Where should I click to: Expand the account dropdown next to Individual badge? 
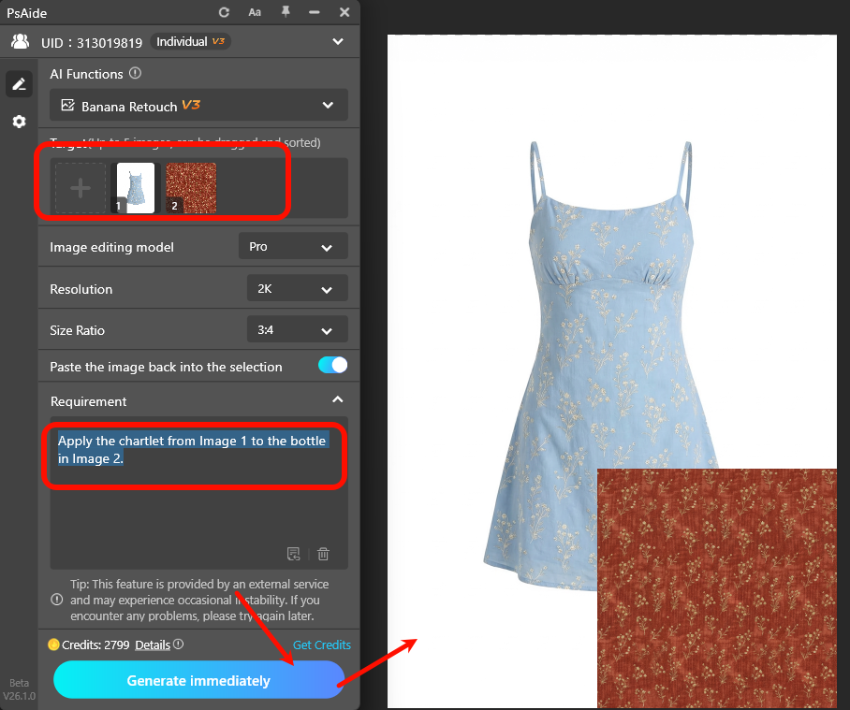point(337,41)
